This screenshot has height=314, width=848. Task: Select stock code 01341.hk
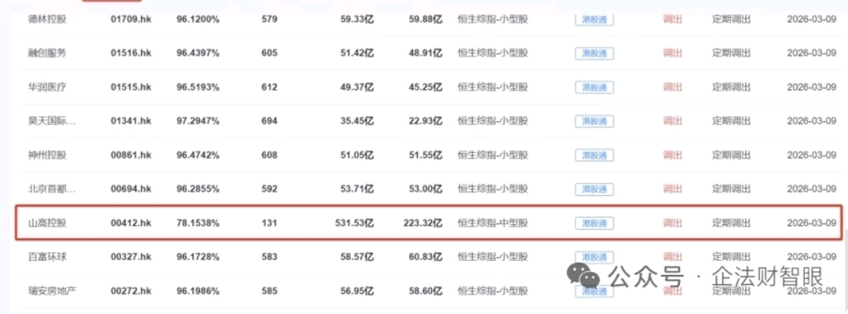pos(131,121)
